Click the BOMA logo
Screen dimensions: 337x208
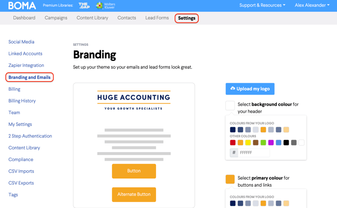point(22,6)
